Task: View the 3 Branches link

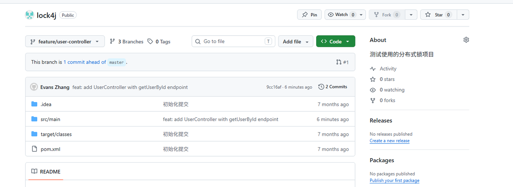Action: click(127, 42)
